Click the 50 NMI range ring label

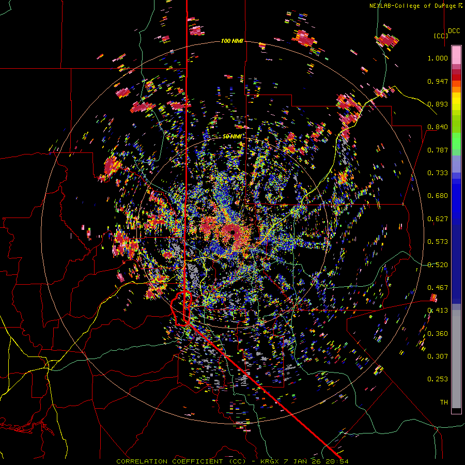(232, 136)
